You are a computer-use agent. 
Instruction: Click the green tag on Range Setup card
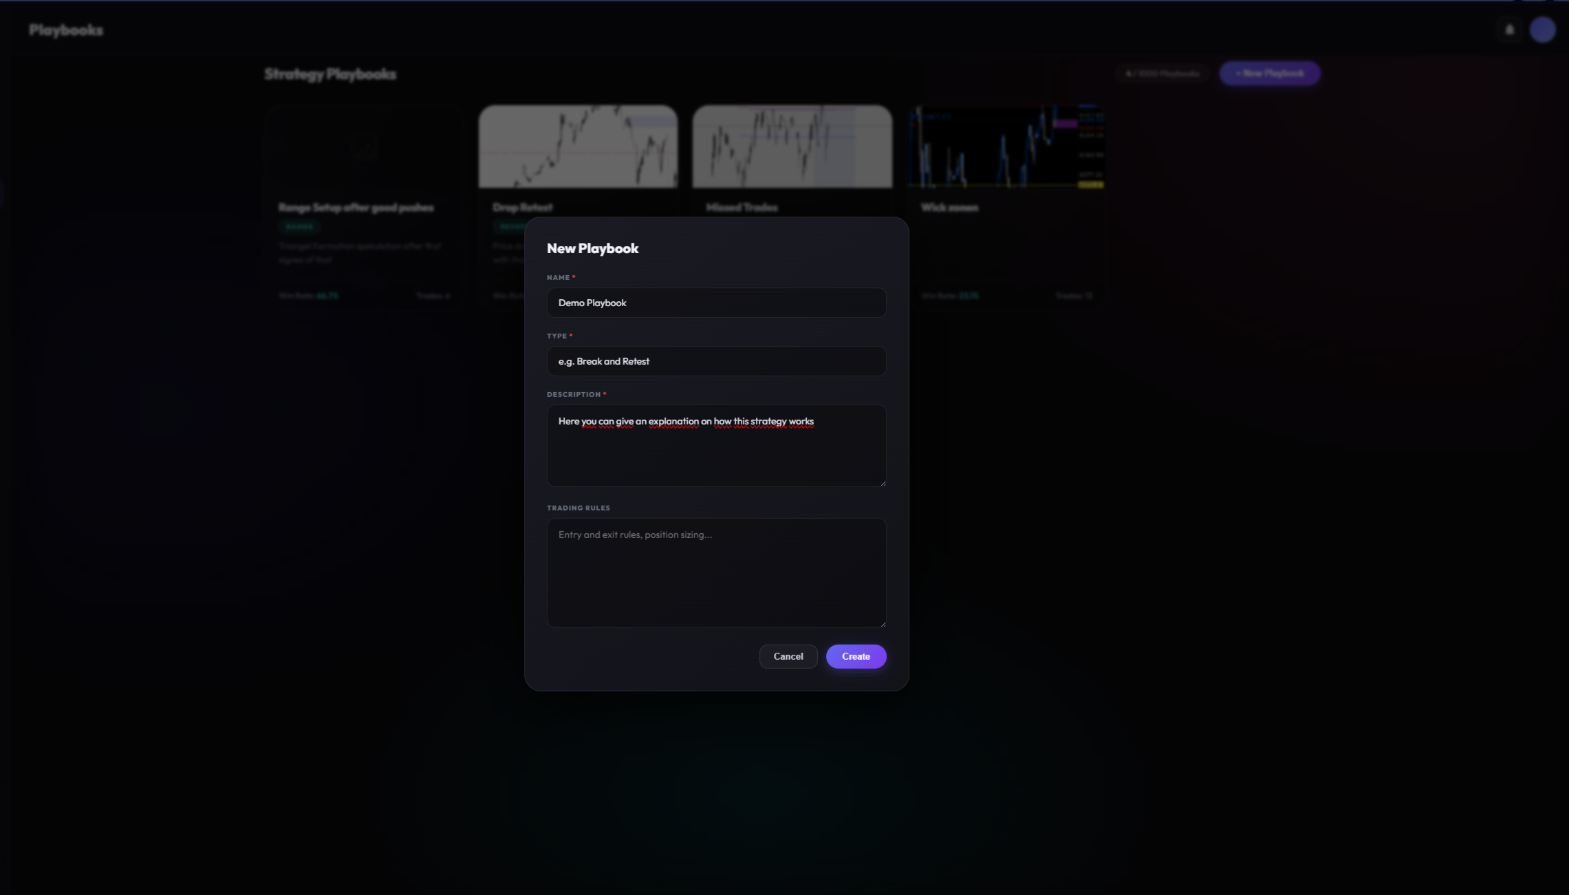point(299,226)
